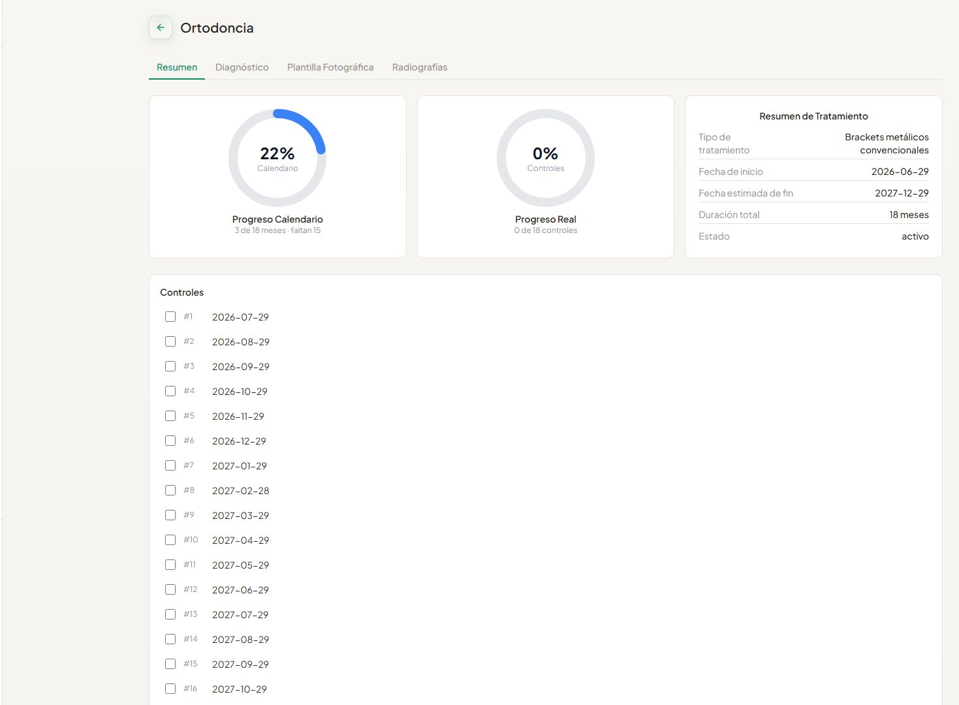Tick control #12 dated 2027-06-29
This screenshot has width=959, height=705.
pos(170,589)
